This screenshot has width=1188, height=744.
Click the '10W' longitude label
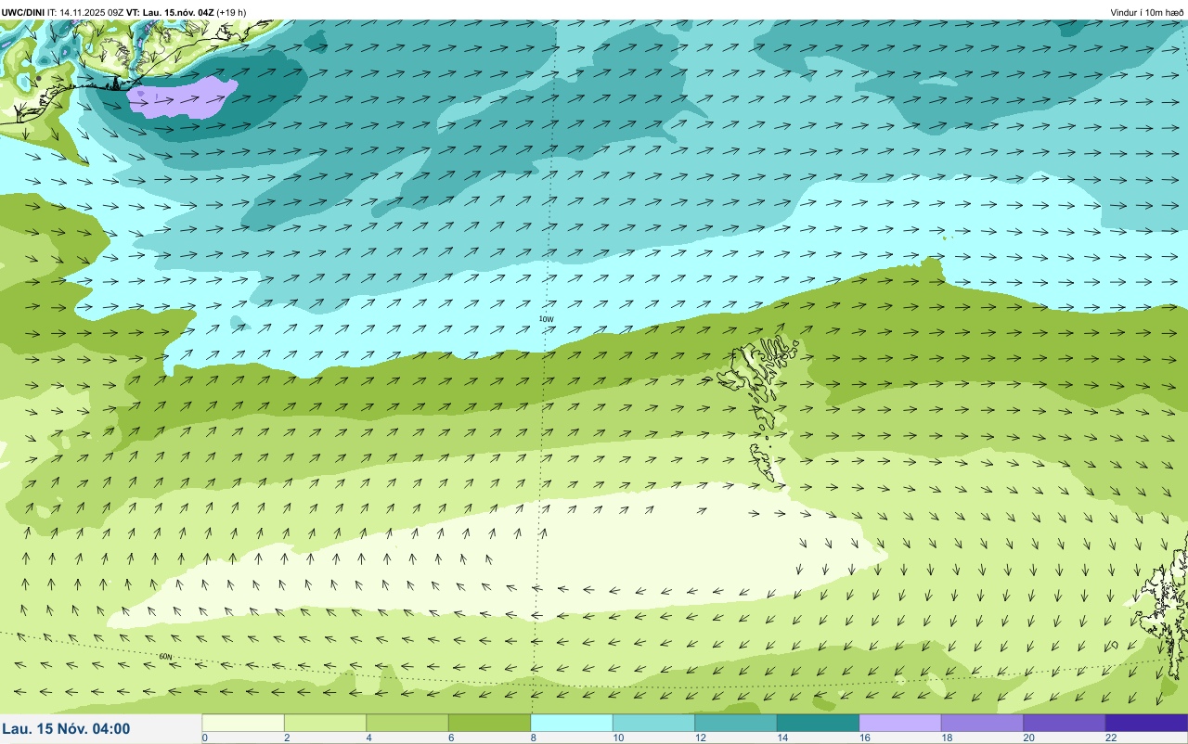click(546, 319)
